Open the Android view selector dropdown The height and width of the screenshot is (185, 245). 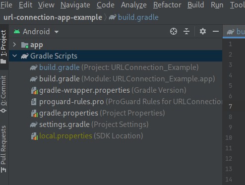coord(36,31)
